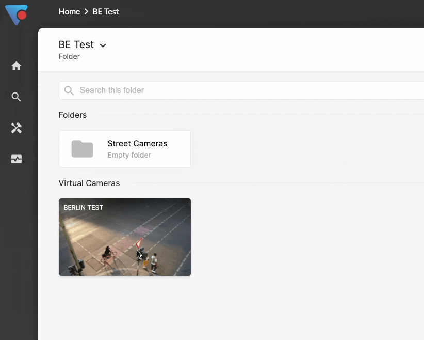
Task: Click the "Empty folder" caption text
Action: pos(129,155)
